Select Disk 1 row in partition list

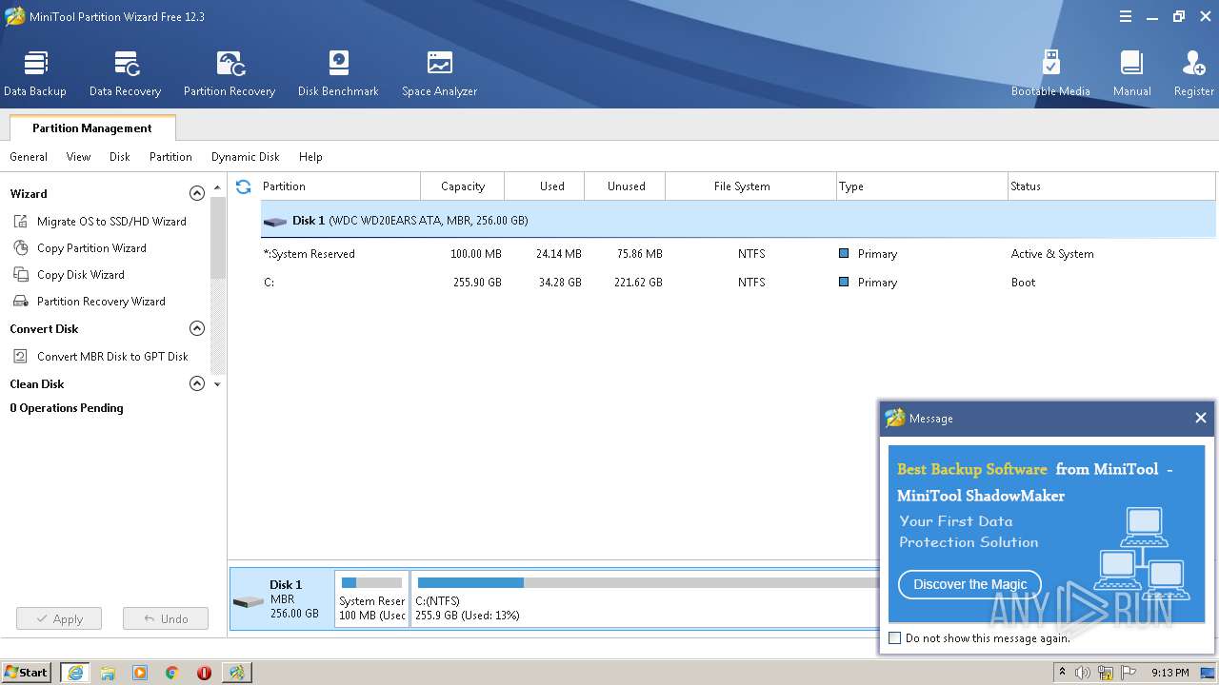pos(738,221)
